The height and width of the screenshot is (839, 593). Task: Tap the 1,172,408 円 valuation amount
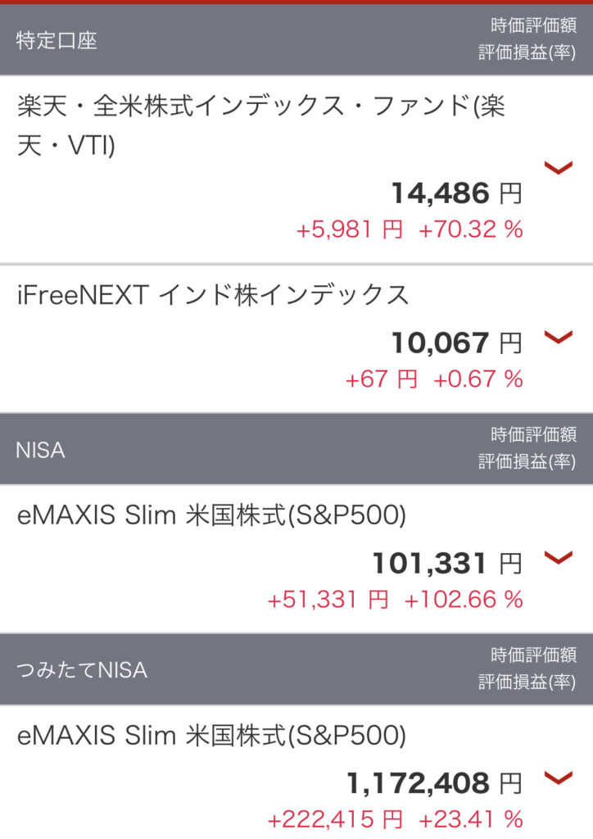pos(434,783)
